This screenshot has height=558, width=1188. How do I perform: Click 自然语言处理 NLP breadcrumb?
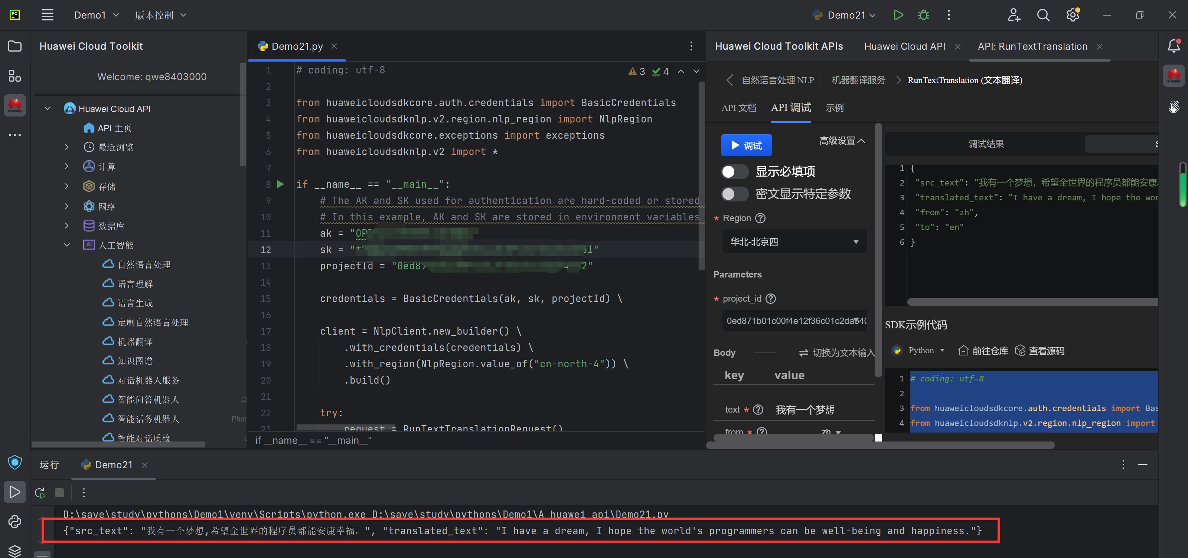tap(777, 80)
